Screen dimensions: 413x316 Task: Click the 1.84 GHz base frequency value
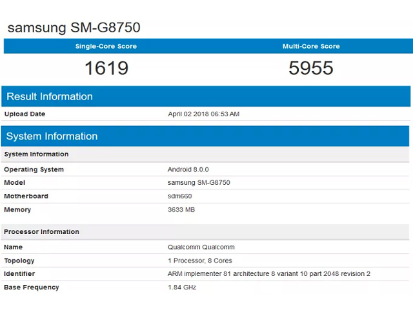[182, 288]
